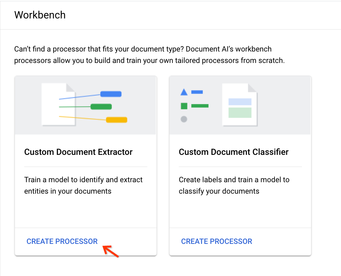The height and width of the screenshot is (276, 341).
Task: Click the yellow label pill in Extractor illustration
Action: [x=116, y=120]
